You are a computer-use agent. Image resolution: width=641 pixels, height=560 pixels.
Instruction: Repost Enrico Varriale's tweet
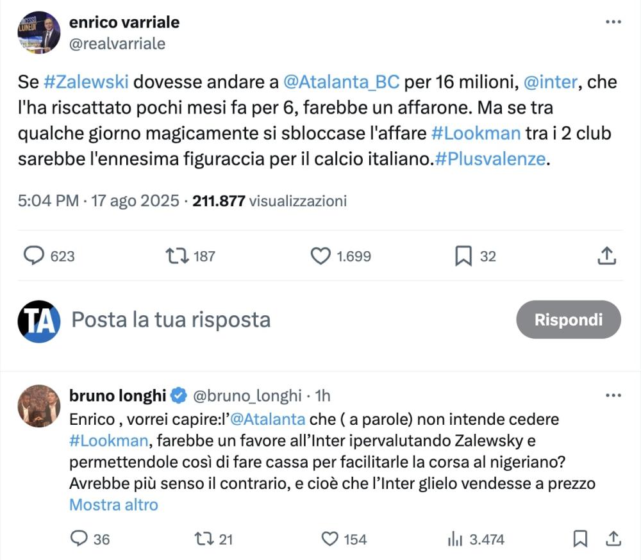(x=175, y=256)
